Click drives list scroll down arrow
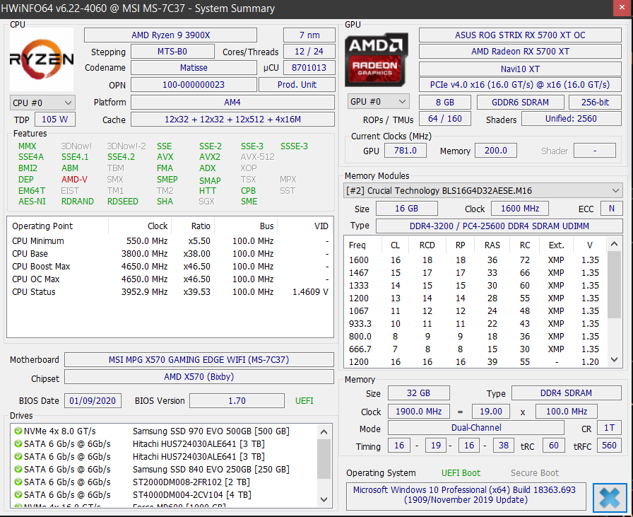633x517 pixels. pos(324,499)
